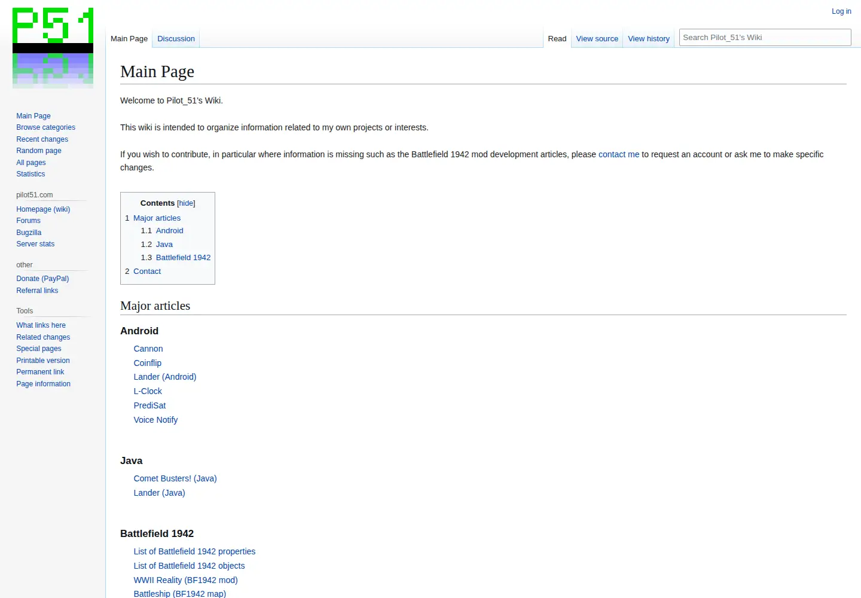The height and width of the screenshot is (598, 861).
Task: Open the contact me link
Action: click(619, 154)
